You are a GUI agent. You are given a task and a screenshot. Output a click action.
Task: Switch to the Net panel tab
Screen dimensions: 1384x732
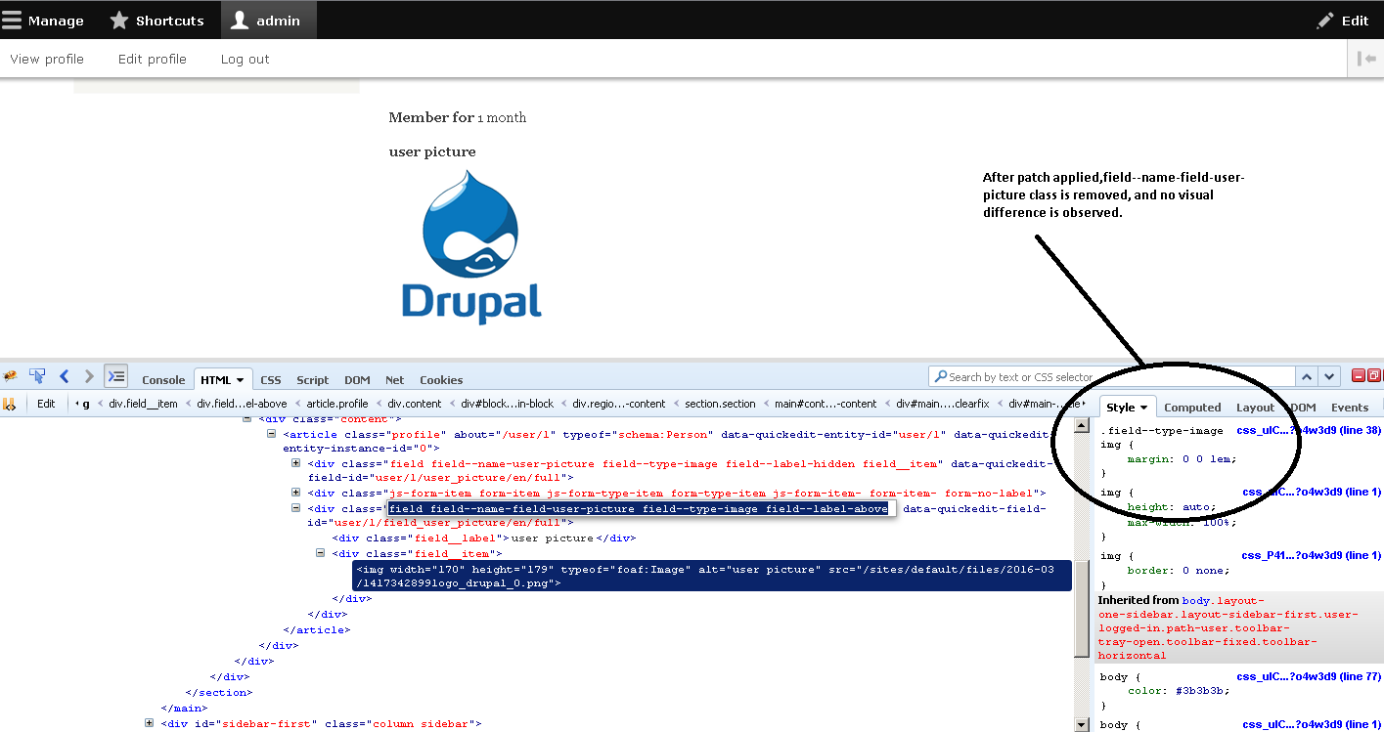394,380
